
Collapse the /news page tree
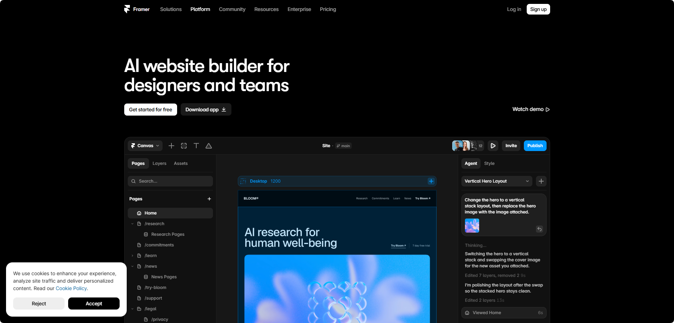[x=132, y=266]
